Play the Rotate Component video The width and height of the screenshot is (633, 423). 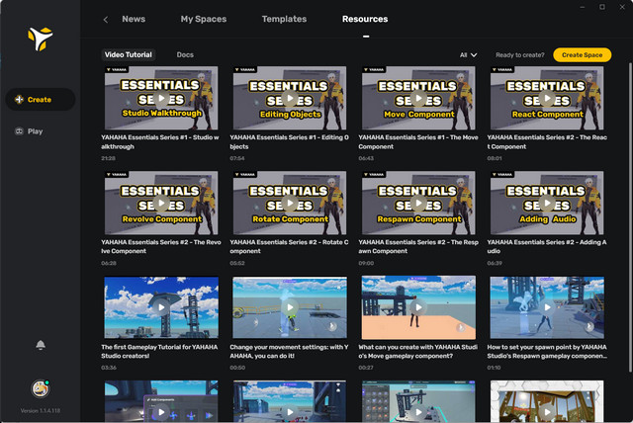[290, 203]
